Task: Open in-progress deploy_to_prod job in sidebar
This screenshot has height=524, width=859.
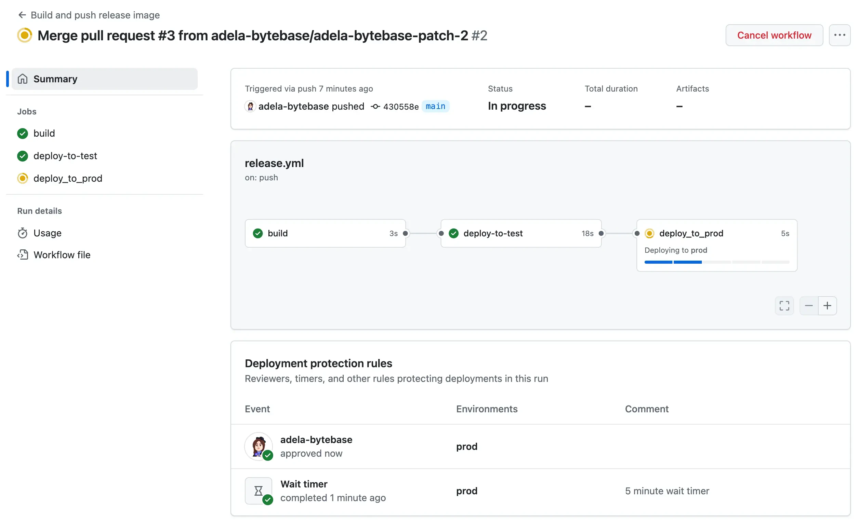Action: point(68,178)
